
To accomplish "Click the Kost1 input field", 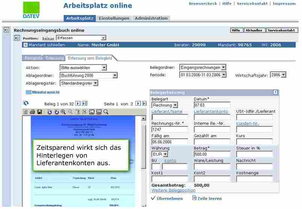I will (170, 179).
